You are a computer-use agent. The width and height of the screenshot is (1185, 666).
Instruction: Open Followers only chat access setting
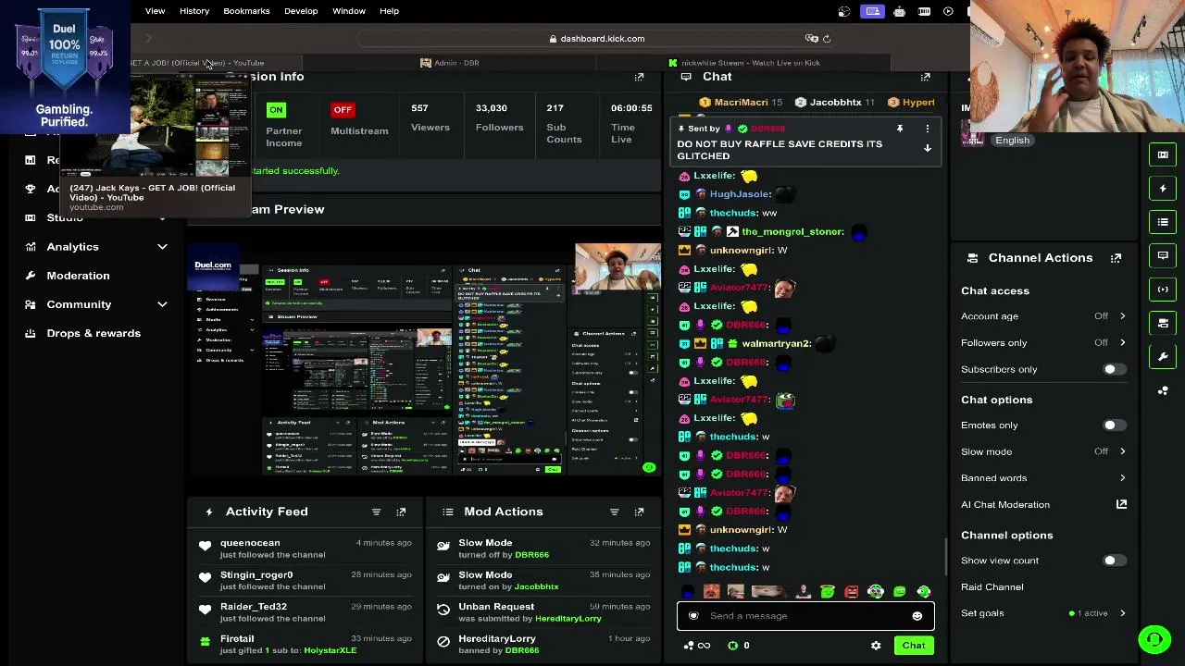pyautogui.click(x=1043, y=343)
